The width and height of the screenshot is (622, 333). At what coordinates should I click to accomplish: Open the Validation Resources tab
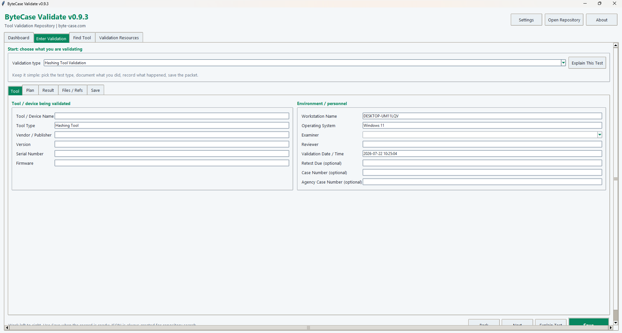[x=119, y=38]
